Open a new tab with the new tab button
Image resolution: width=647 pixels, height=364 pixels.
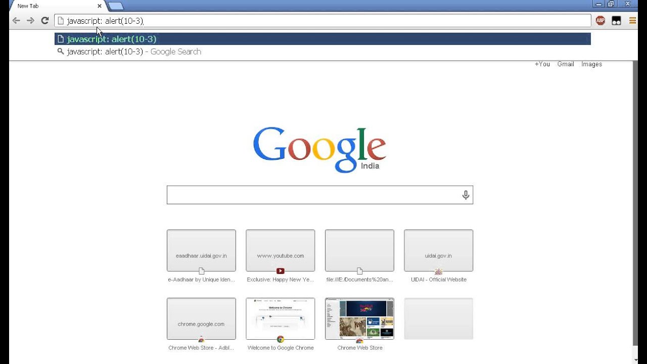(x=116, y=6)
